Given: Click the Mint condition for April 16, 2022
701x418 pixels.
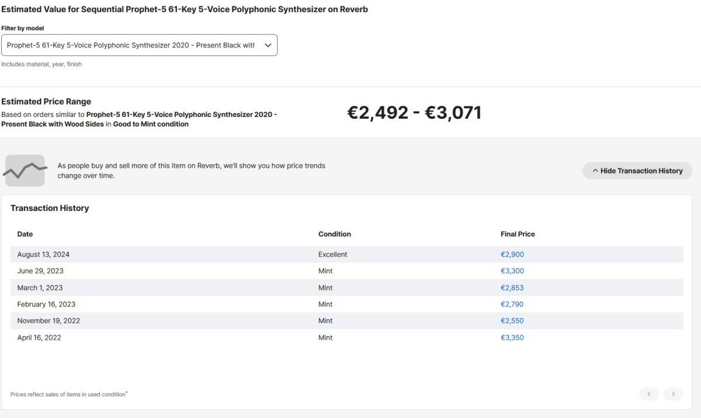Looking at the screenshot, I should (325, 337).
